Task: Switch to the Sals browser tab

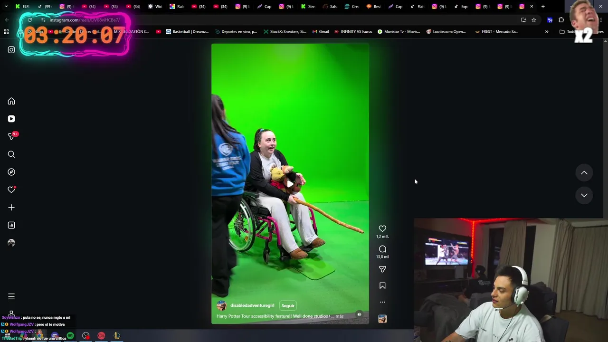Action: 330,6
